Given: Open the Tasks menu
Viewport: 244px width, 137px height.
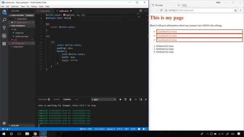Looking at the screenshot, I should [41, 6].
